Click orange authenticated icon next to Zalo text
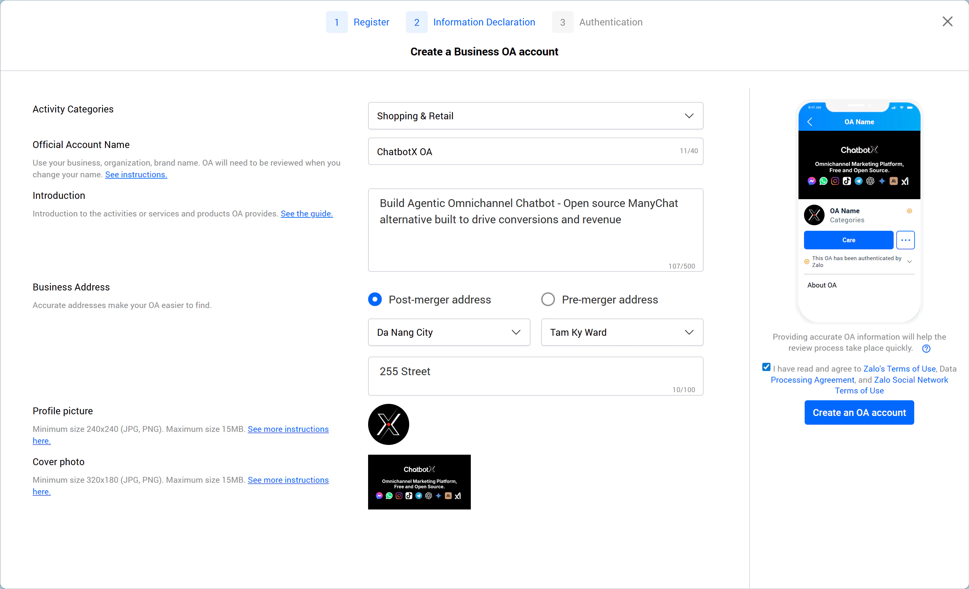Screen dimensions: 969x589 point(807,261)
